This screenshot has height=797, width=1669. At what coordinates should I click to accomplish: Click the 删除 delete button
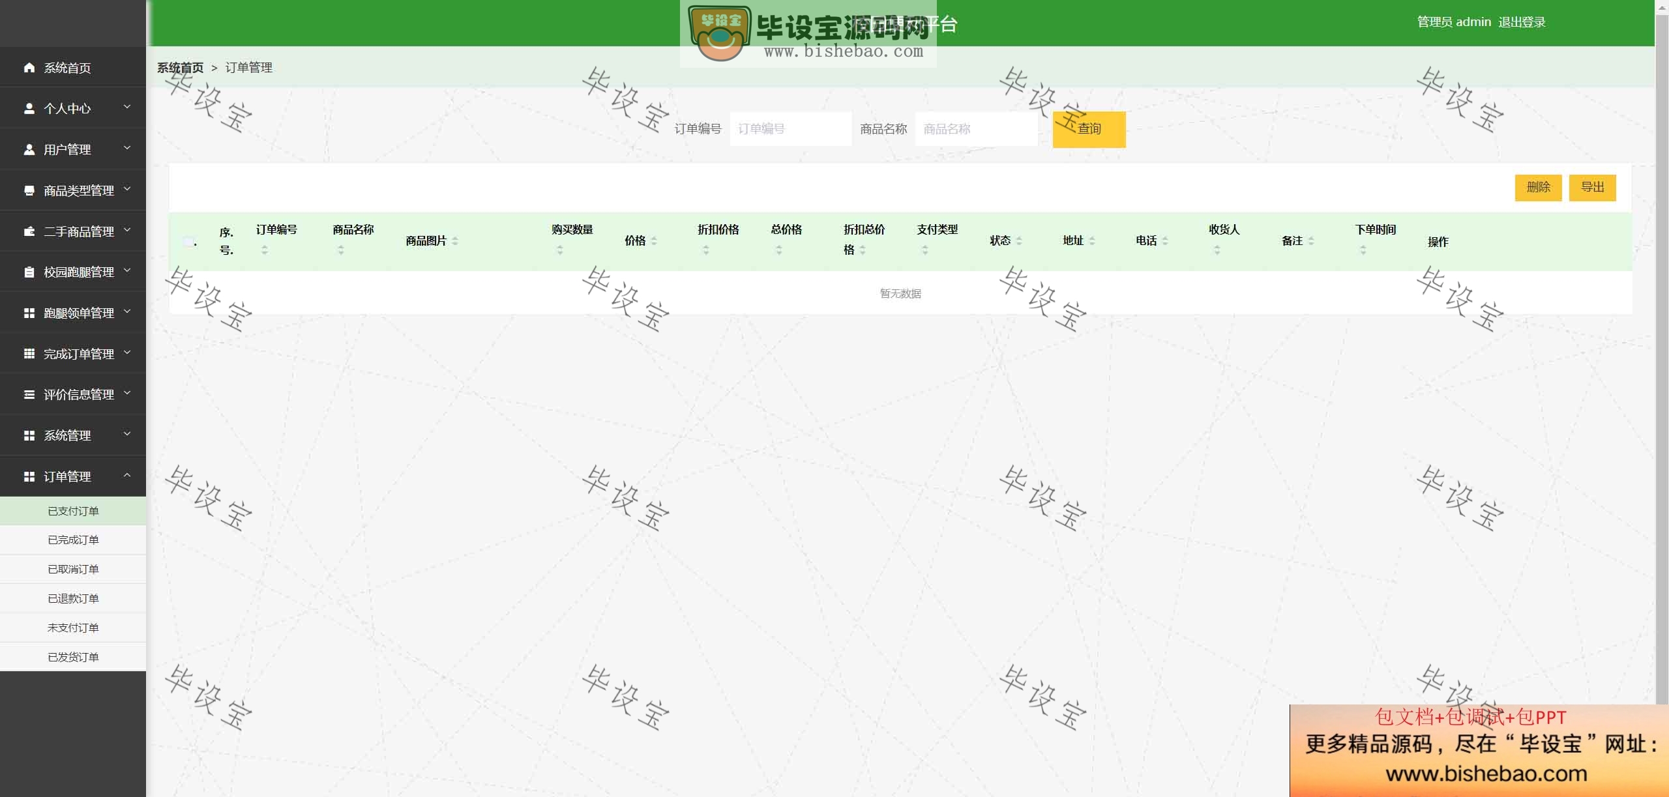coord(1538,187)
